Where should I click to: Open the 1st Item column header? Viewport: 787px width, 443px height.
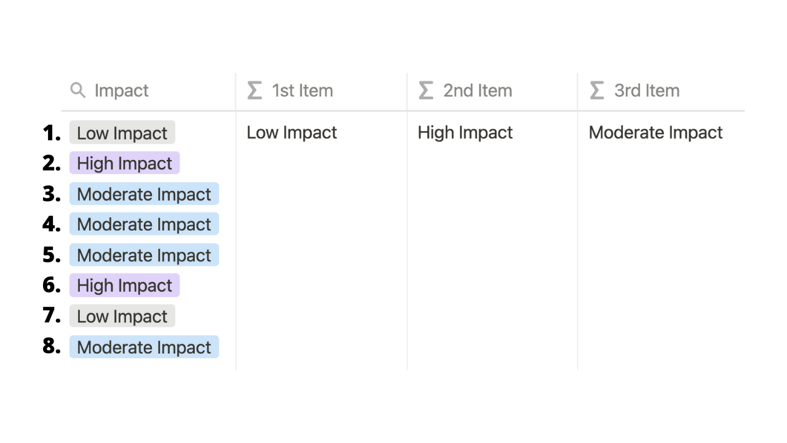321,91
